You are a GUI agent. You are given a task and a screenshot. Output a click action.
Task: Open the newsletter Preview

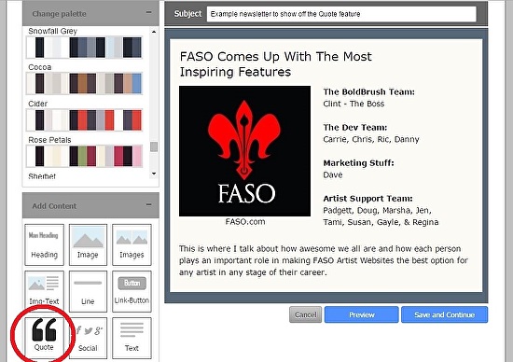click(x=362, y=314)
